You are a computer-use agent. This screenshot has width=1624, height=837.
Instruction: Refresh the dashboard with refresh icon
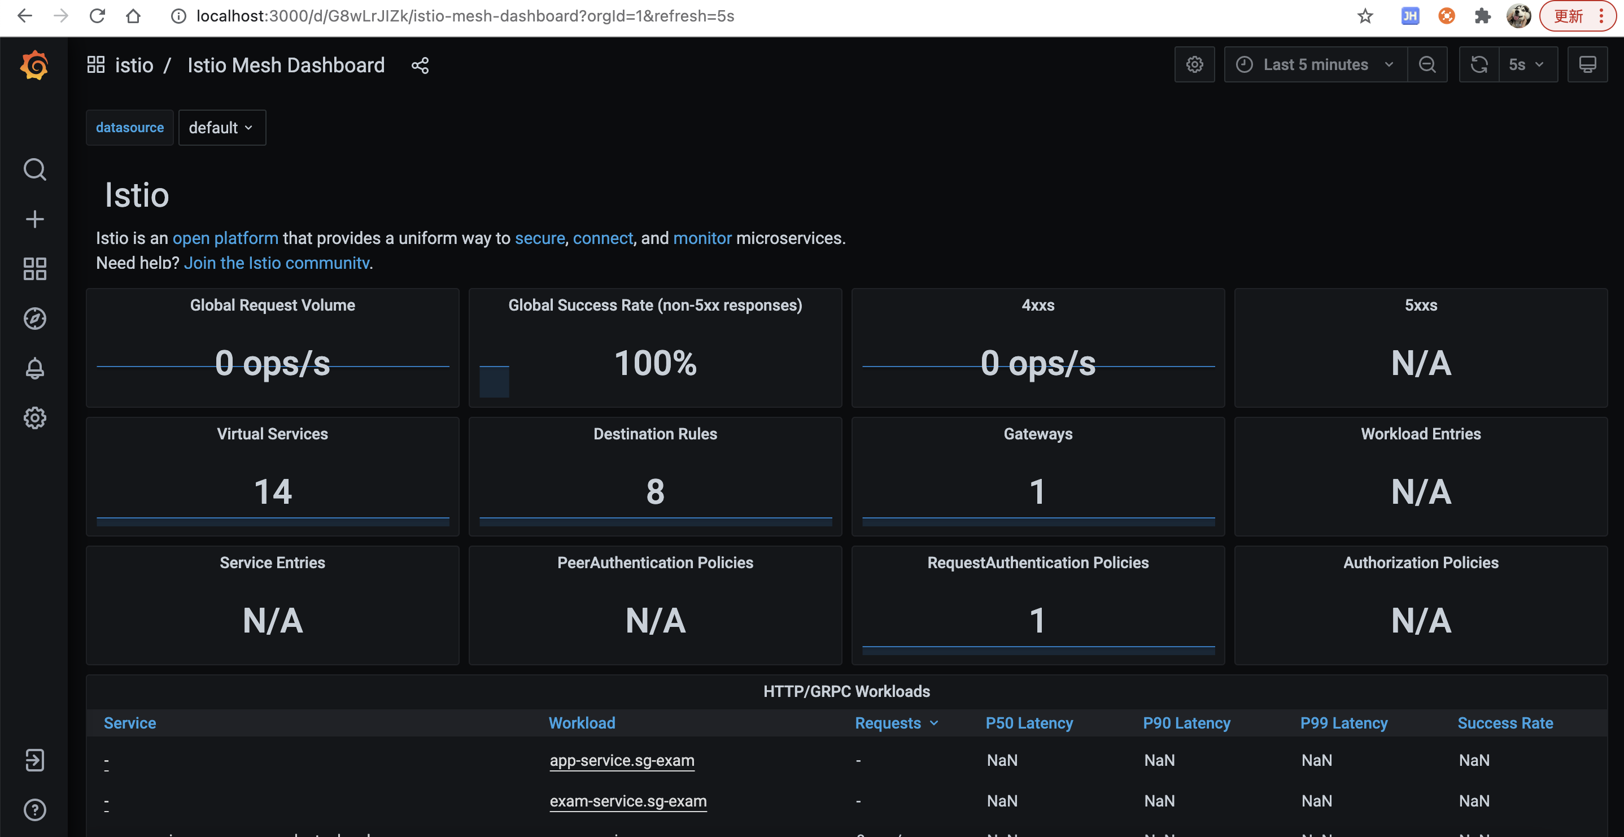point(1479,64)
